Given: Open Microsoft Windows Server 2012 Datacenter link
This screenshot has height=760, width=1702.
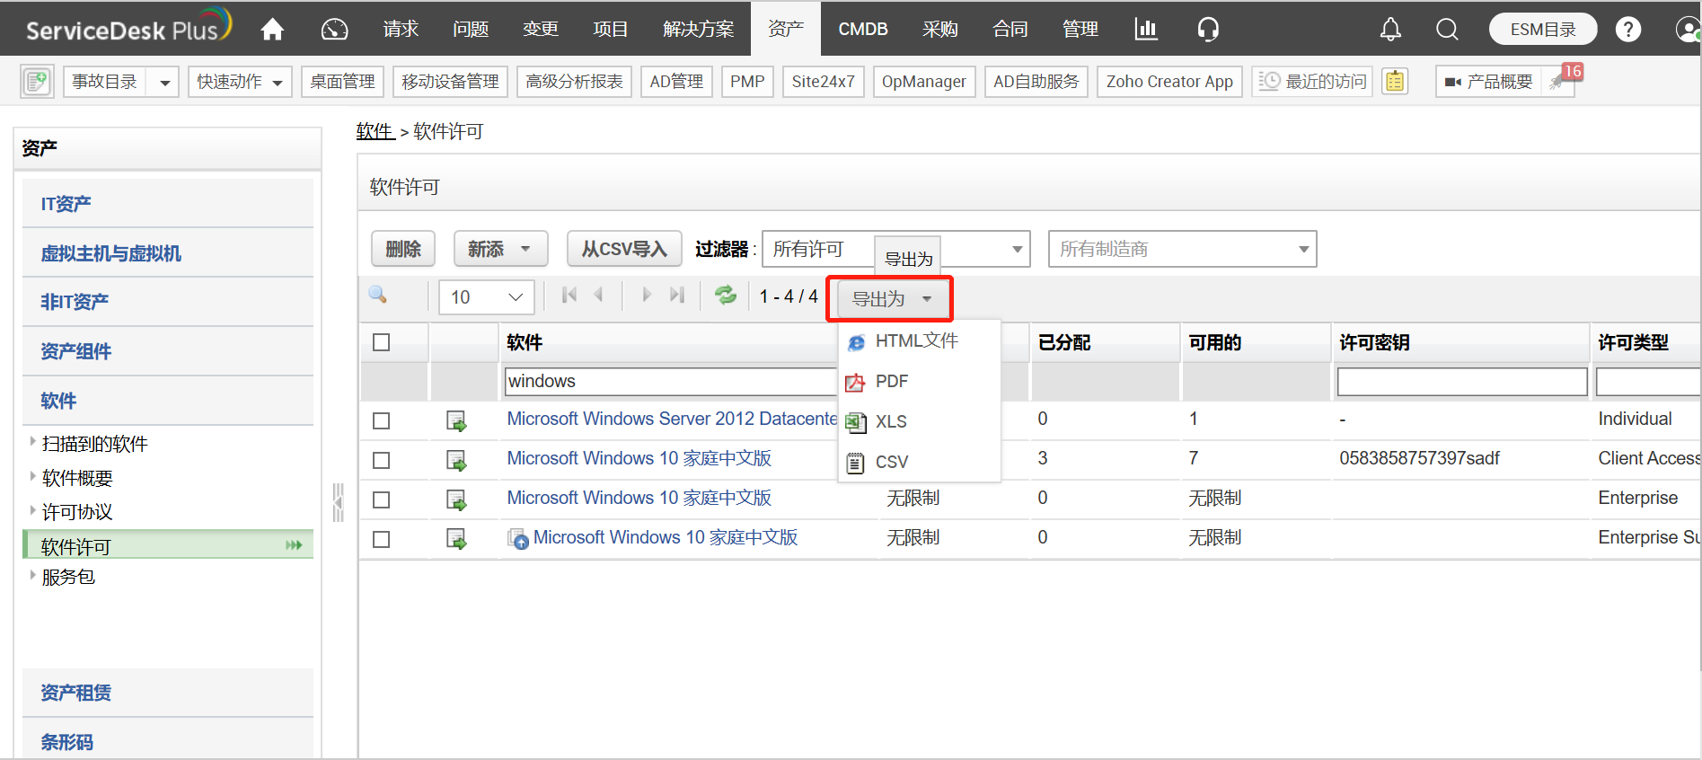Looking at the screenshot, I should (x=672, y=420).
